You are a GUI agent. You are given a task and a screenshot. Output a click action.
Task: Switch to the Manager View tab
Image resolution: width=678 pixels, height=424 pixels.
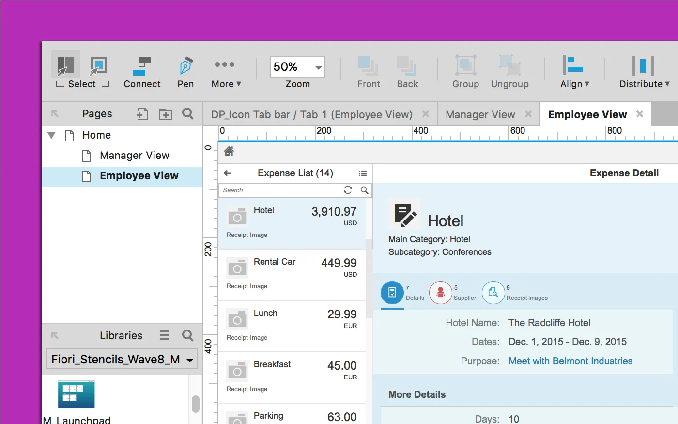click(480, 115)
